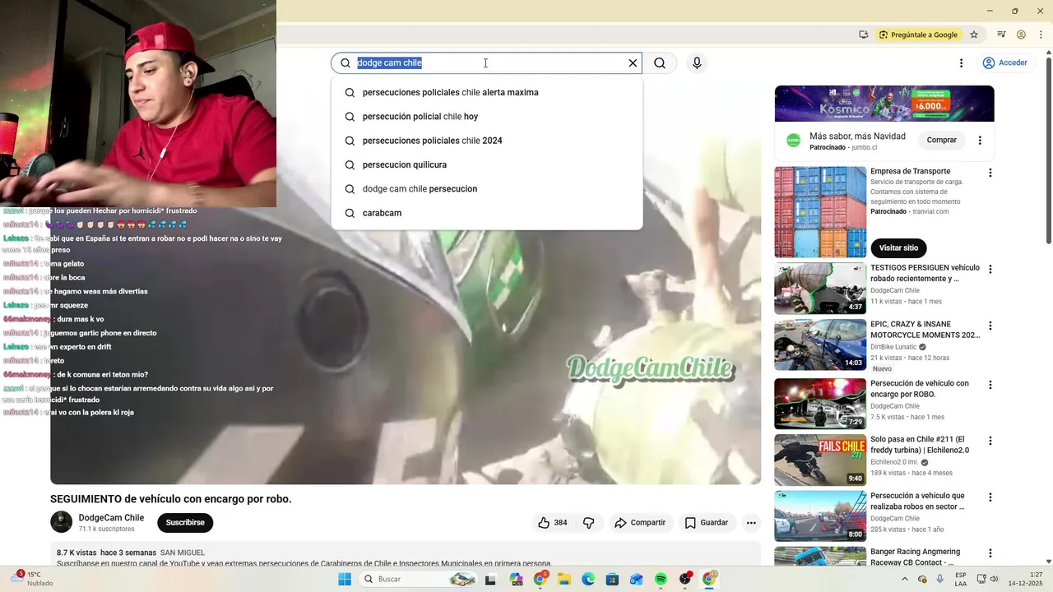Click the Kosmico banner ad image
The image size is (1053, 592).
coord(884,104)
